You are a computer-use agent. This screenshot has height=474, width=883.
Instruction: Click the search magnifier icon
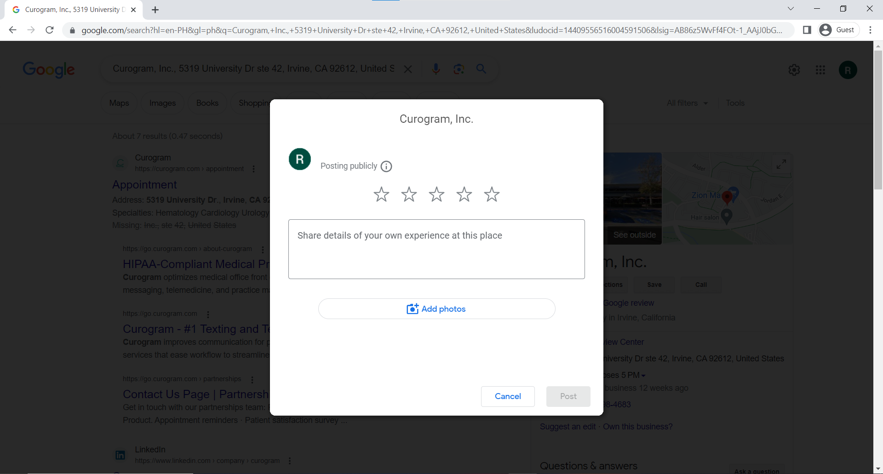pos(481,69)
